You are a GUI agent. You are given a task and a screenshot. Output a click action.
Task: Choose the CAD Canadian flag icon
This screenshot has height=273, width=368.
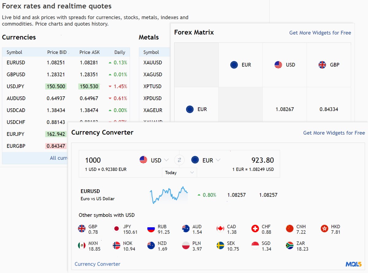pyautogui.click(x=220, y=229)
